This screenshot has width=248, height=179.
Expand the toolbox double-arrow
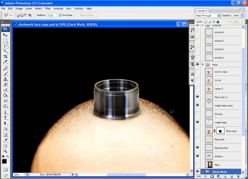pyautogui.click(x=2, y=22)
